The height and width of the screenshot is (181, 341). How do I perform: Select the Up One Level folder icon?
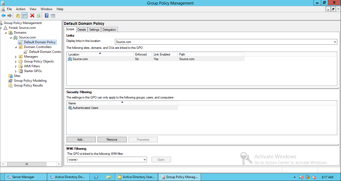point(18,15)
